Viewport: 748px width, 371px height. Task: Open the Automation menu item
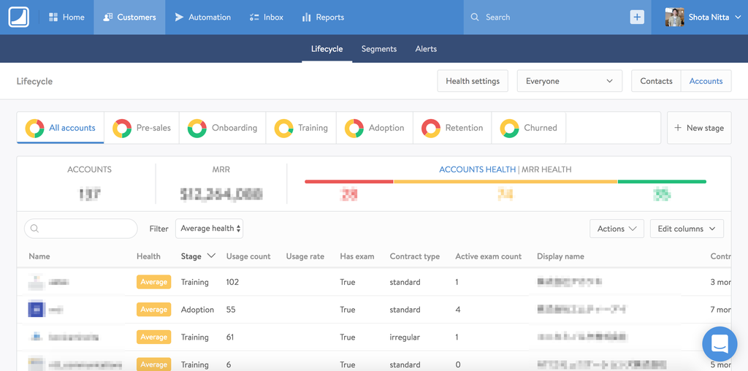coord(203,18)
